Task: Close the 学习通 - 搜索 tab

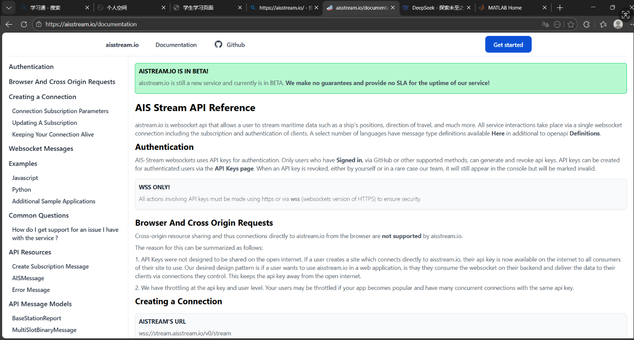Action: [87, 8]
